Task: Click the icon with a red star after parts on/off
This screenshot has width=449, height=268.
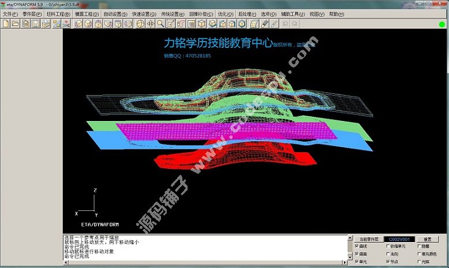Action: pos(66,24)
